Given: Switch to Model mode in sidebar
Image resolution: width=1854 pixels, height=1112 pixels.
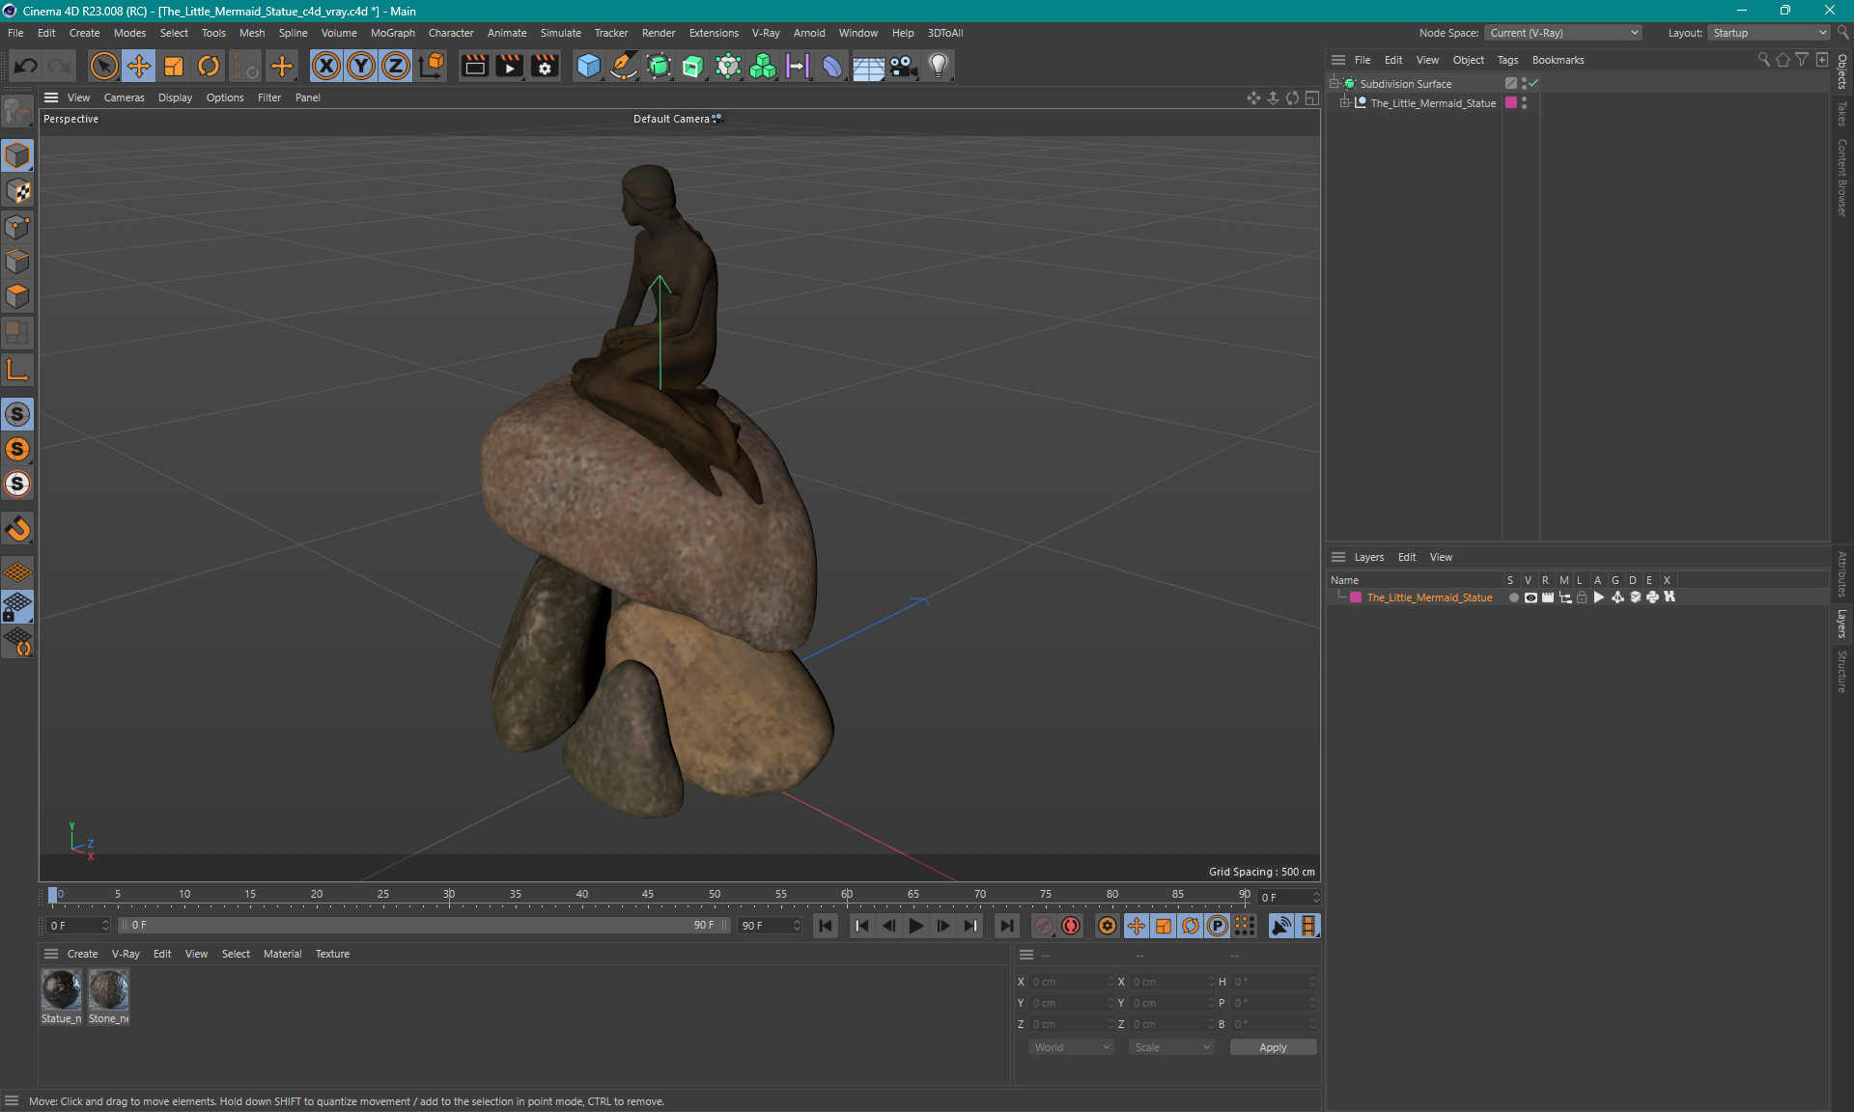Looking at the screenshot, I should pos(17,155).
